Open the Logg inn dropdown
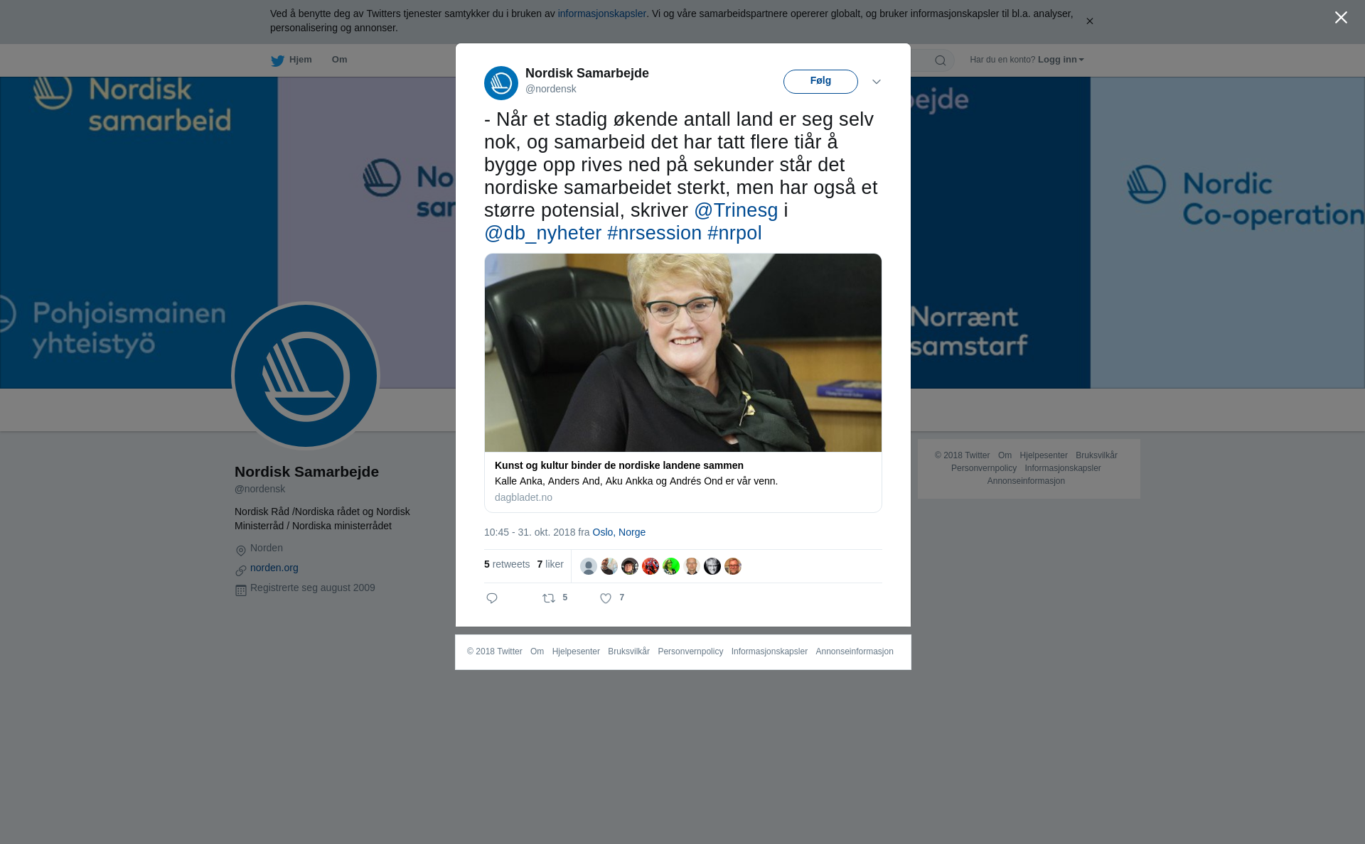 1061,60
